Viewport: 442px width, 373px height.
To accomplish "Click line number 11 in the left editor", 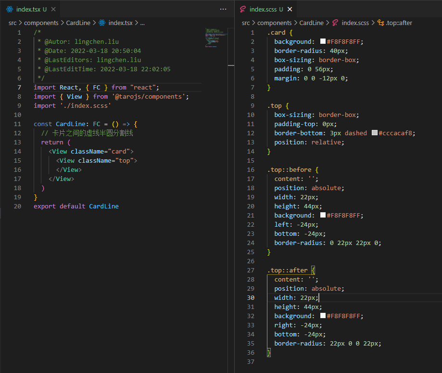I will (17, 124).
